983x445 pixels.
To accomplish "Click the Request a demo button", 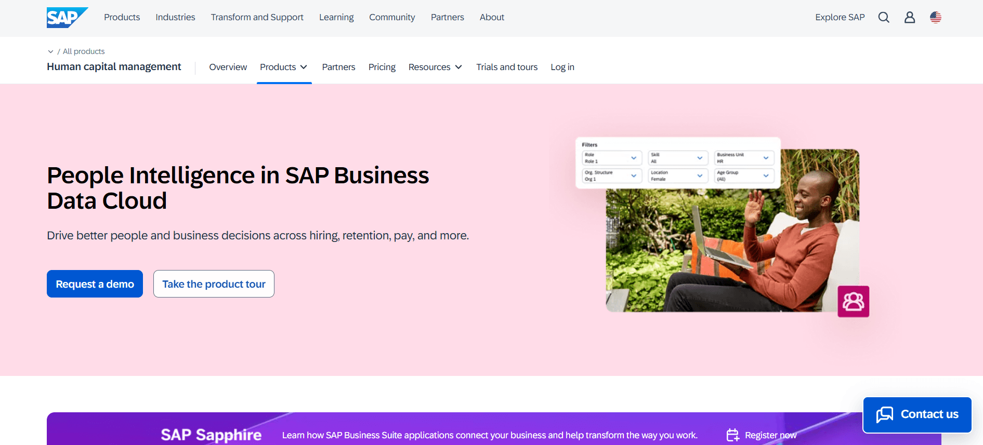I will 95,284.
